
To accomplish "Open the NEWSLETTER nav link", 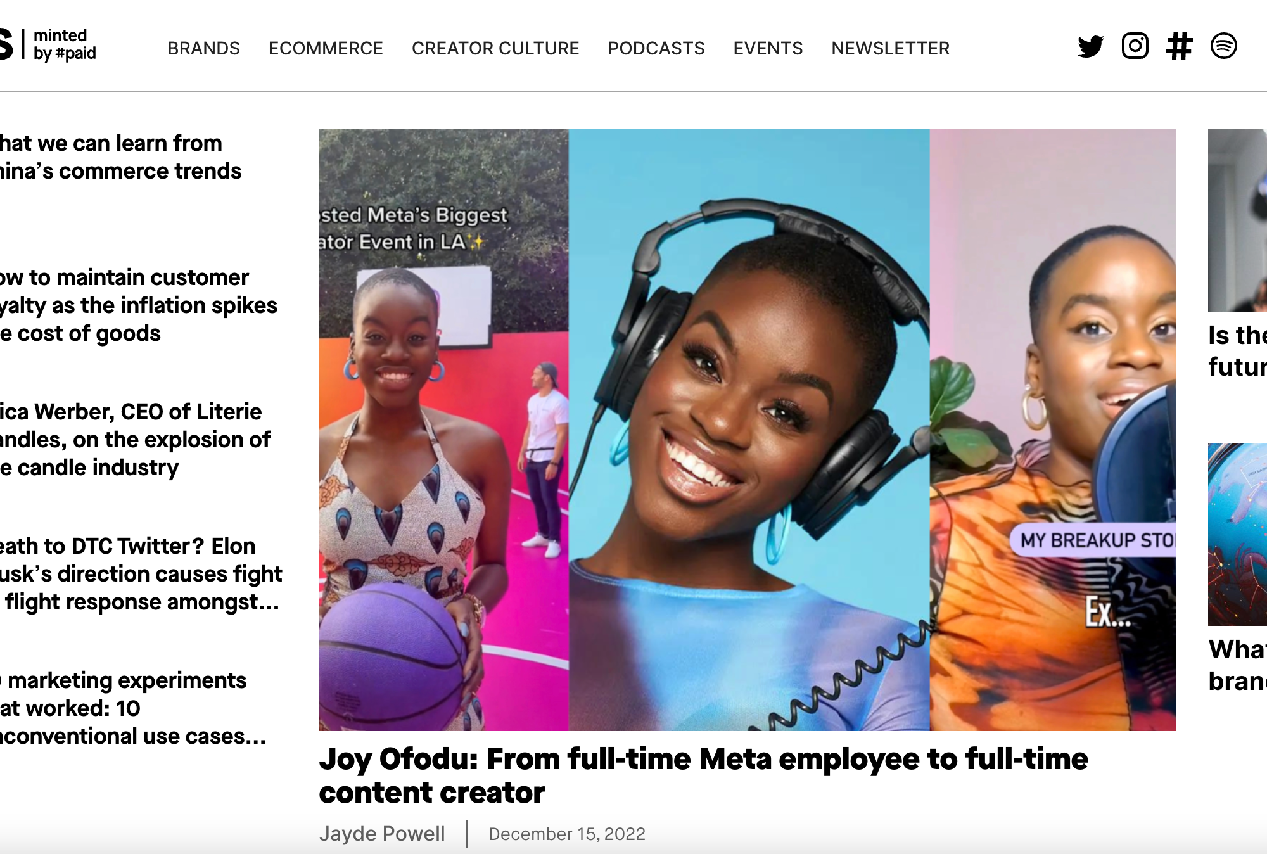I will click(x=890, y=48).
